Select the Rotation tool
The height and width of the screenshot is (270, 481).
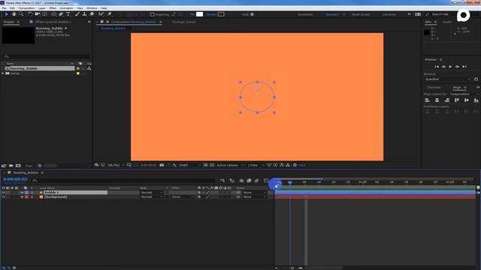point(30,14)
